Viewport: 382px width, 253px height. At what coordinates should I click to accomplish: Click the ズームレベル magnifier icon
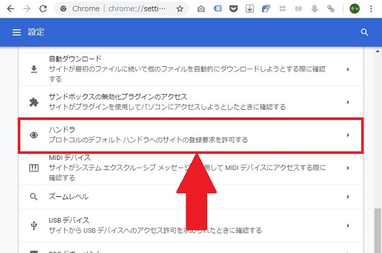pos(33,196)
